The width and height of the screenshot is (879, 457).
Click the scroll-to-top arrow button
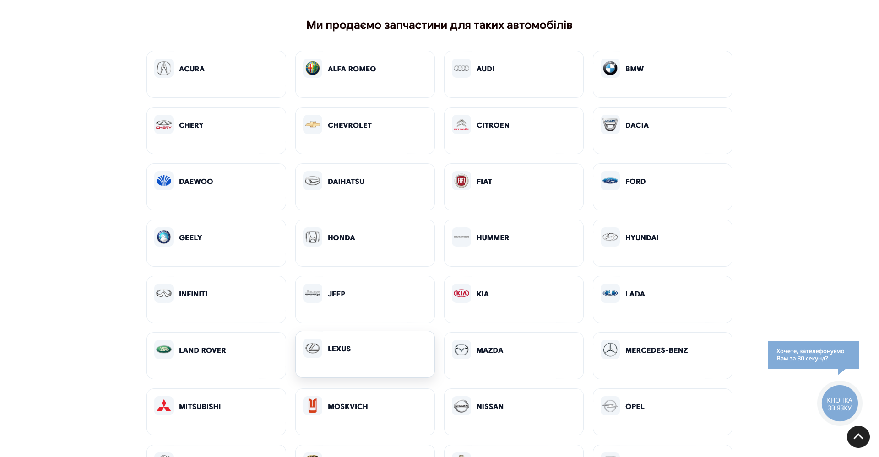click(858, 436)
